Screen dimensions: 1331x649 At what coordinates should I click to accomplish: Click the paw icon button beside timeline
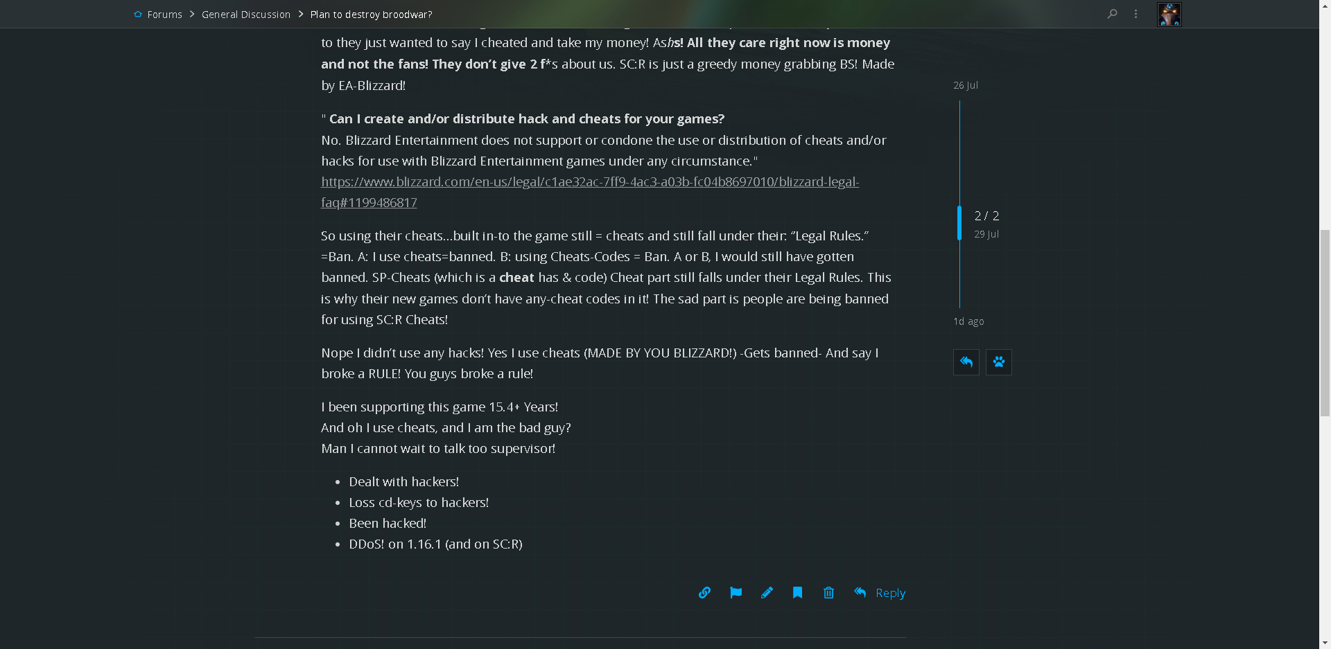pos(999,362)
